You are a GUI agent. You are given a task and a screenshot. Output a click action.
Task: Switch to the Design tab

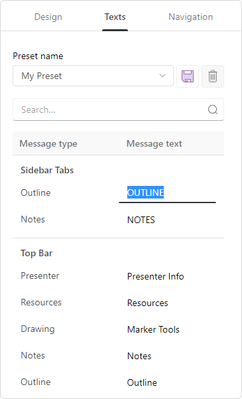(48, 17)
